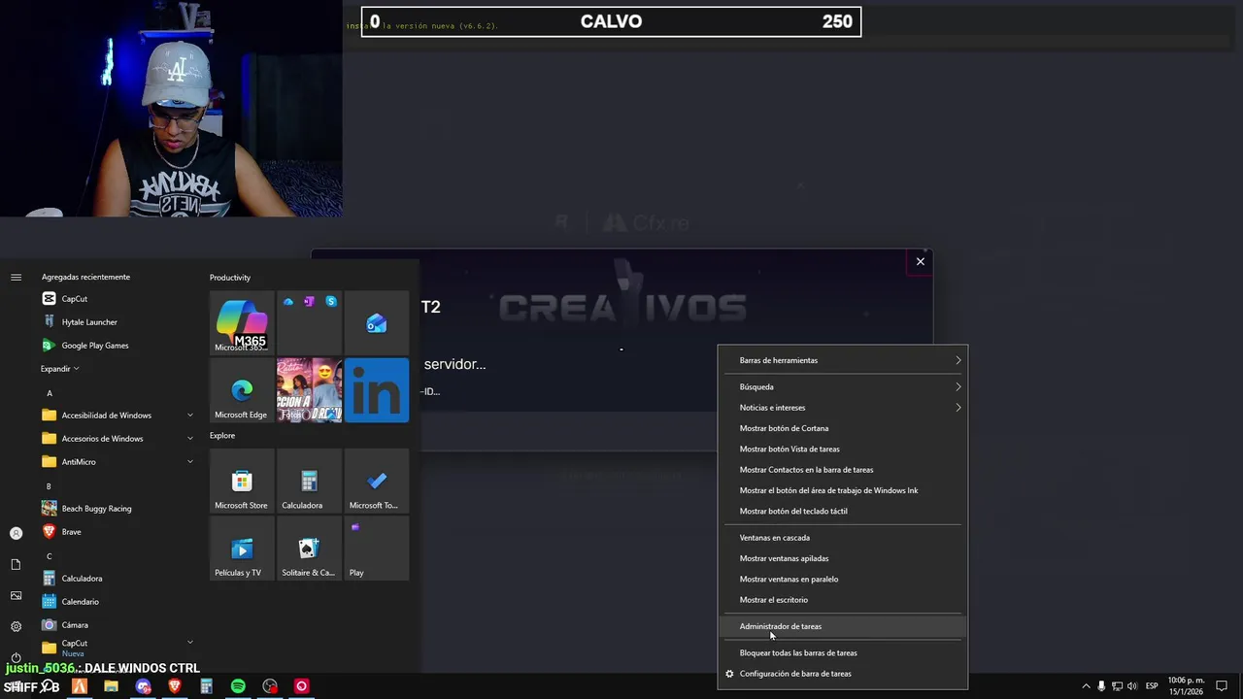1243x699 pixels.
Task: Expand the Accesorios de Windows folder
Action: [190, 439]
